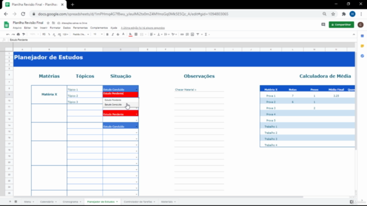
Task: Open the Inserir menu
Action: (44, 28)
